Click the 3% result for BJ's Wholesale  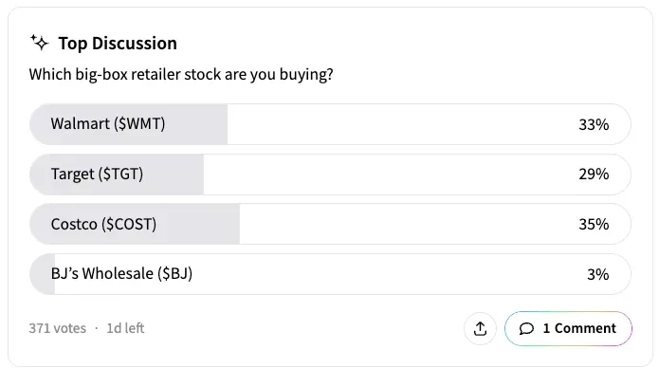(597, 274)
